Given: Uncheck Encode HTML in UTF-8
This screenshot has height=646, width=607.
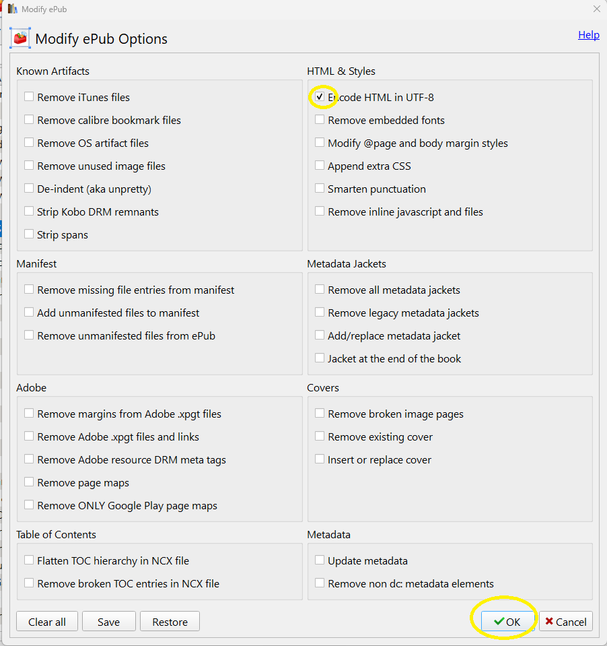Looking at the screenshot, I should coord(320,97).
